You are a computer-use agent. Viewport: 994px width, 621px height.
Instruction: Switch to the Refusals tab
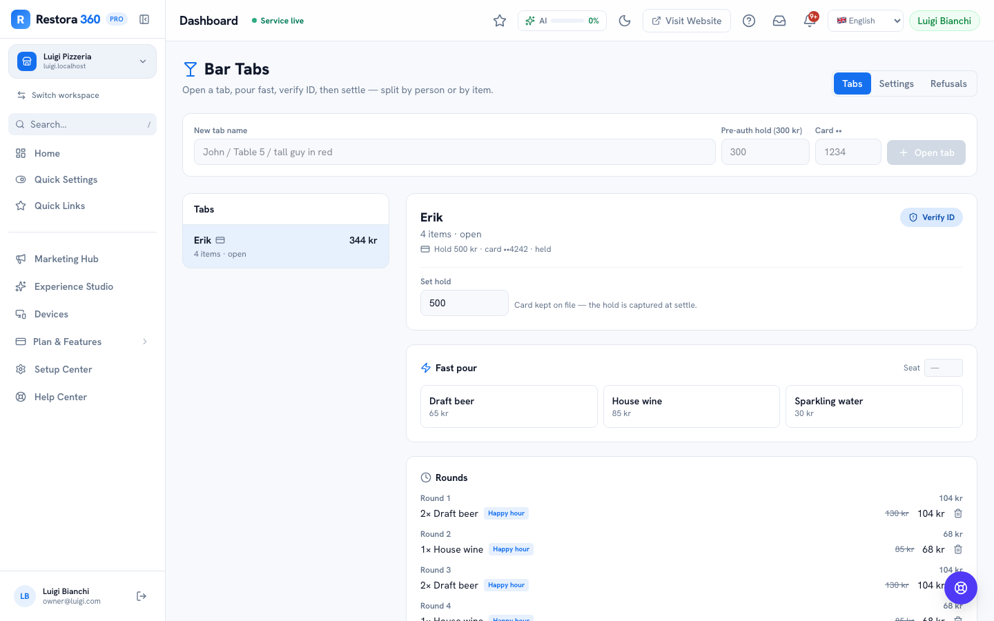[x=948, y=83]
